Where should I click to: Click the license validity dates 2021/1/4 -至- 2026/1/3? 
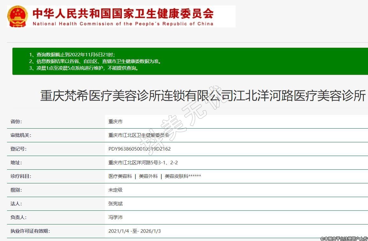(x=135, y=231)
